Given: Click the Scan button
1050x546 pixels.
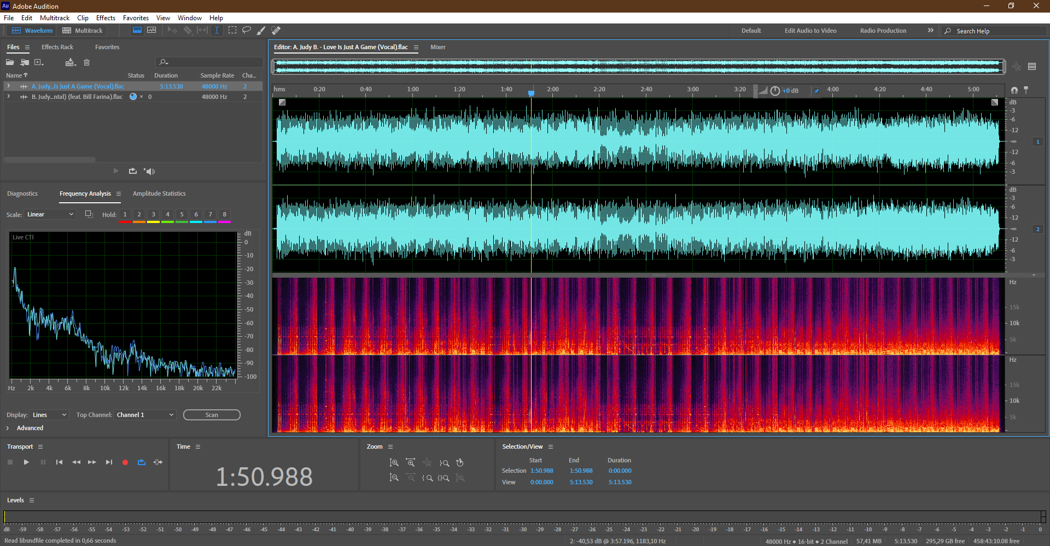Looking at the screenshot, I should pos(212,415).
